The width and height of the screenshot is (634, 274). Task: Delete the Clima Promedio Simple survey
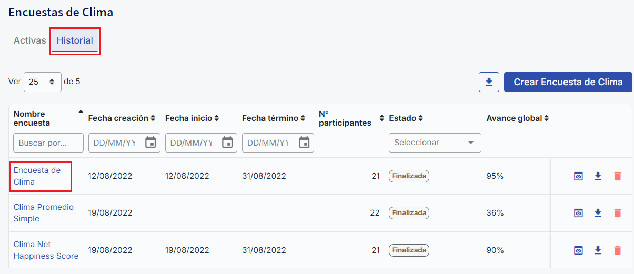tap(618, 213)
